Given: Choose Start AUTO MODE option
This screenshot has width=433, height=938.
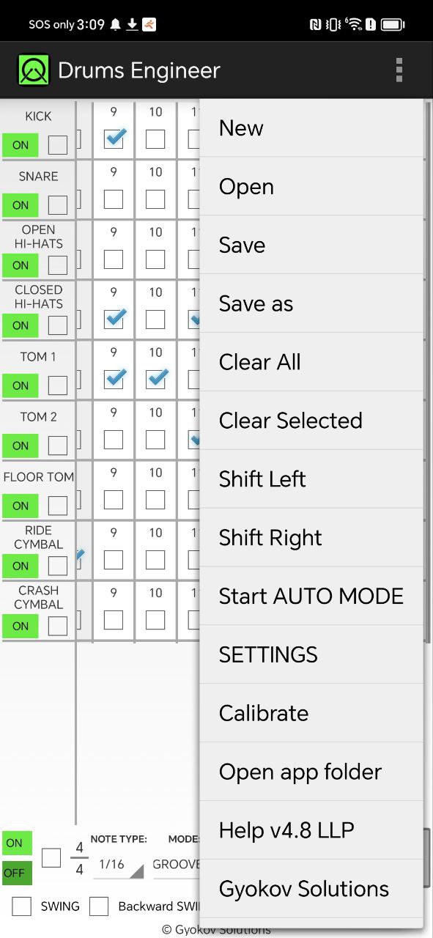Looking at the screenshot, I should pyautogui.click(x=311, y=596).
